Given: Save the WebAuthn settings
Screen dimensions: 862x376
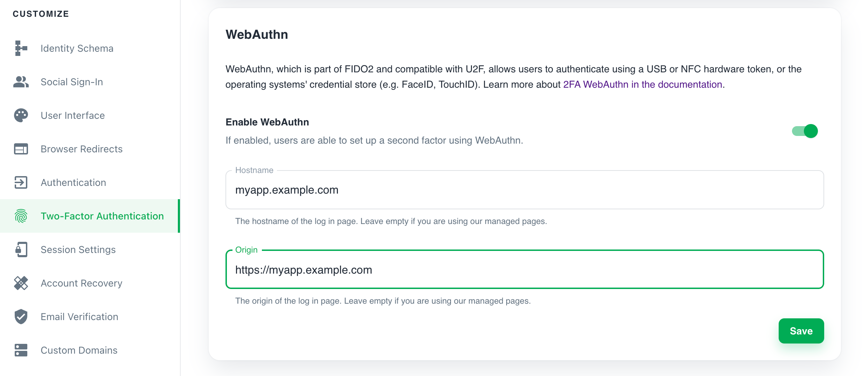Looking at the screenshot, I should [x=801, y=331].
